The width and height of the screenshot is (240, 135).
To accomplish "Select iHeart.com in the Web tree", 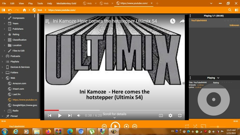I will (18, 89).
